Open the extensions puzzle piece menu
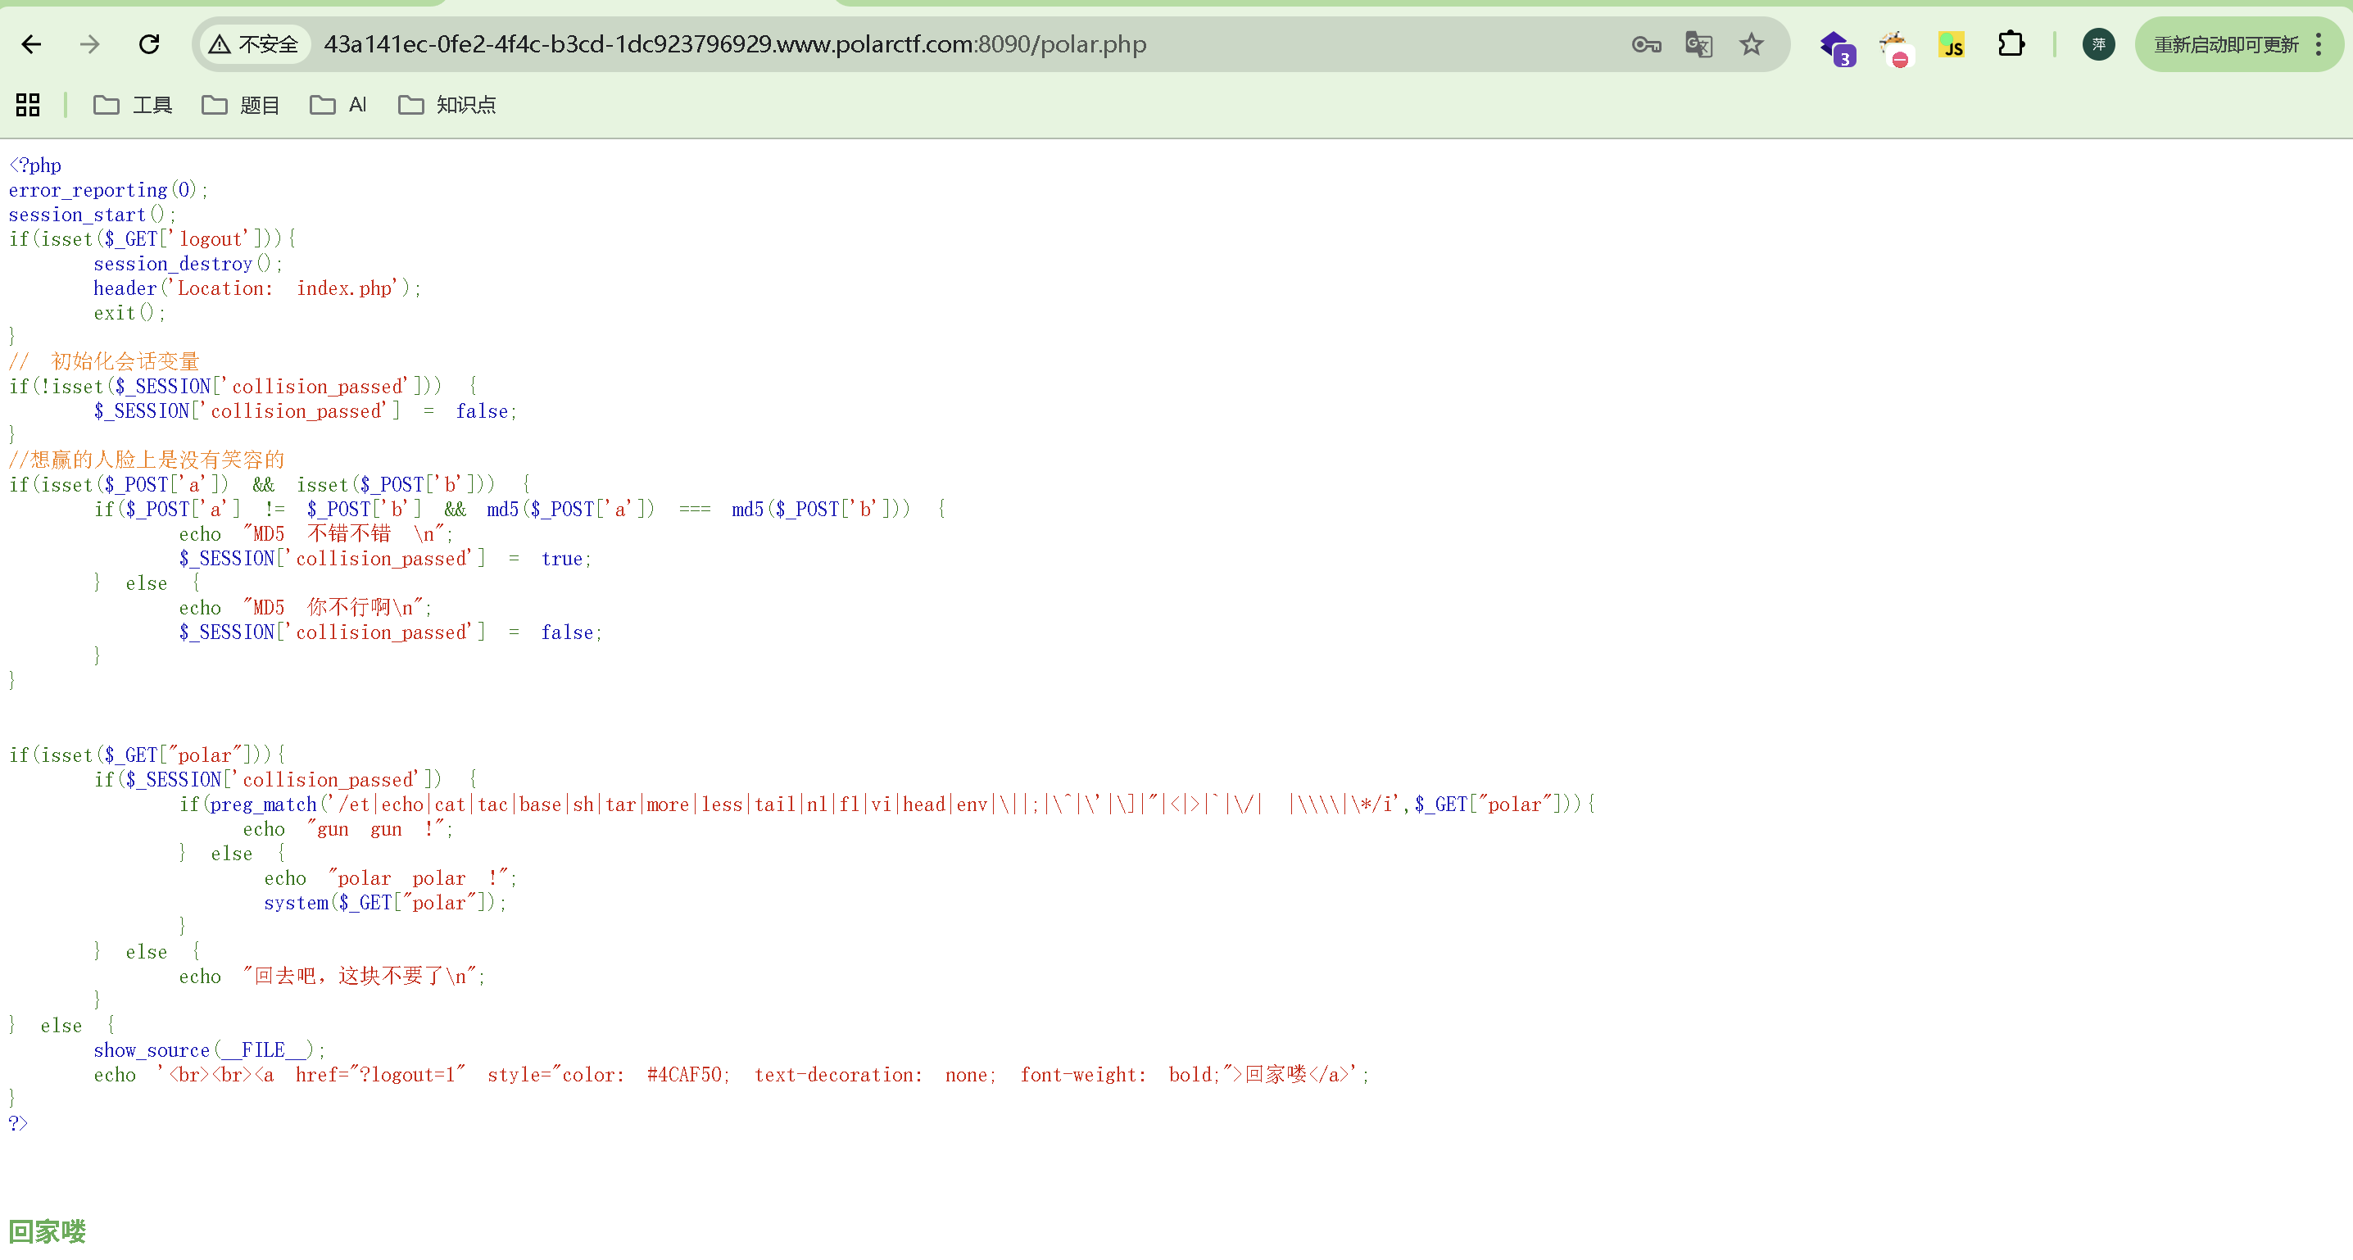The height and width of the screenshot is (1260, 2353). (x=2011, y=44)
